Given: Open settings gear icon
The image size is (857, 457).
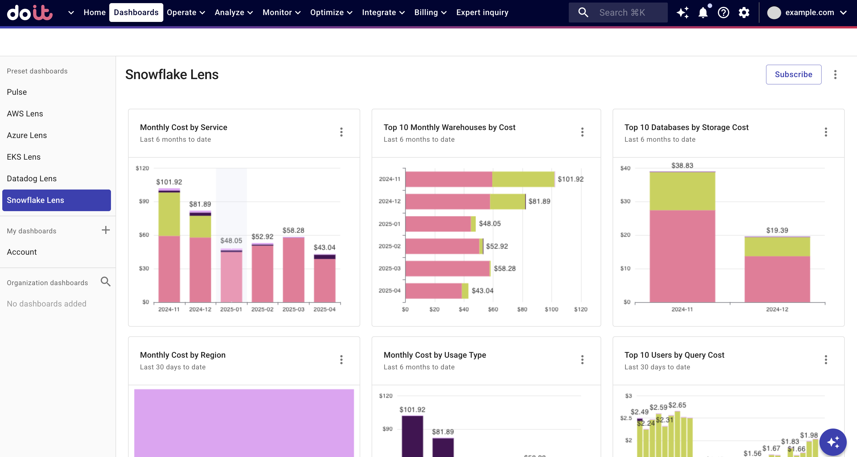Looking at the screenshot, I should coord(744,13).
